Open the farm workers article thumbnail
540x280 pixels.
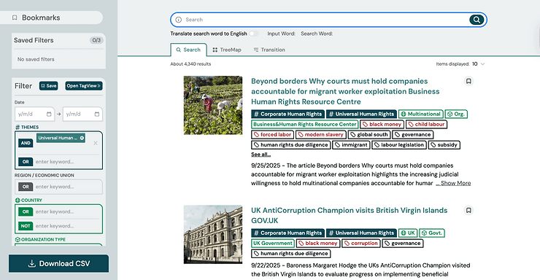pyautogui.click(x=213, y=105)
